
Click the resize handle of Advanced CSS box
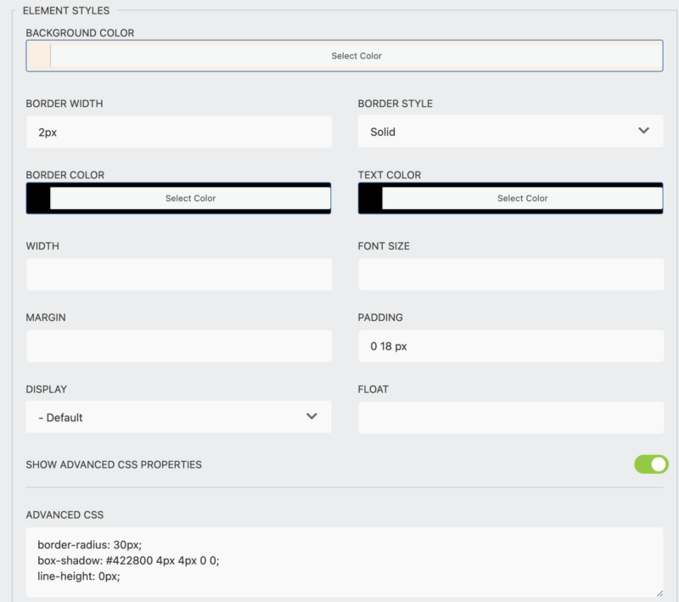click(x=658, y=592)
